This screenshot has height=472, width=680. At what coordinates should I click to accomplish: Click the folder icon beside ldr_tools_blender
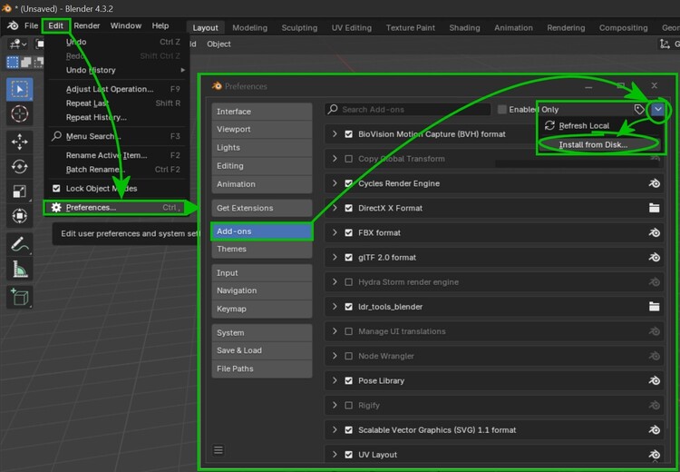(x=654, y=307)
